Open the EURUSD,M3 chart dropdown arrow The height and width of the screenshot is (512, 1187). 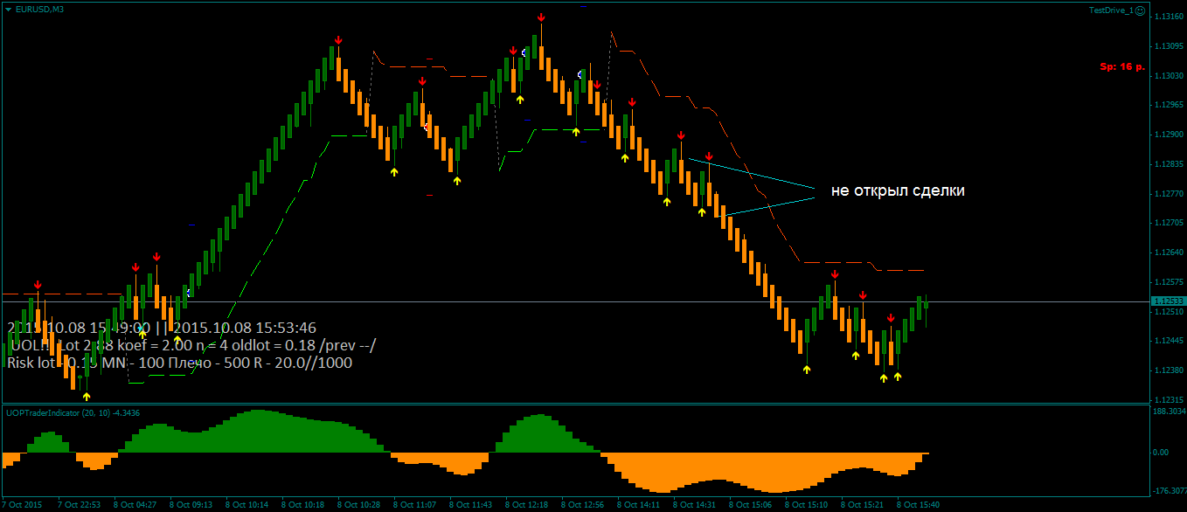point(8,9)
